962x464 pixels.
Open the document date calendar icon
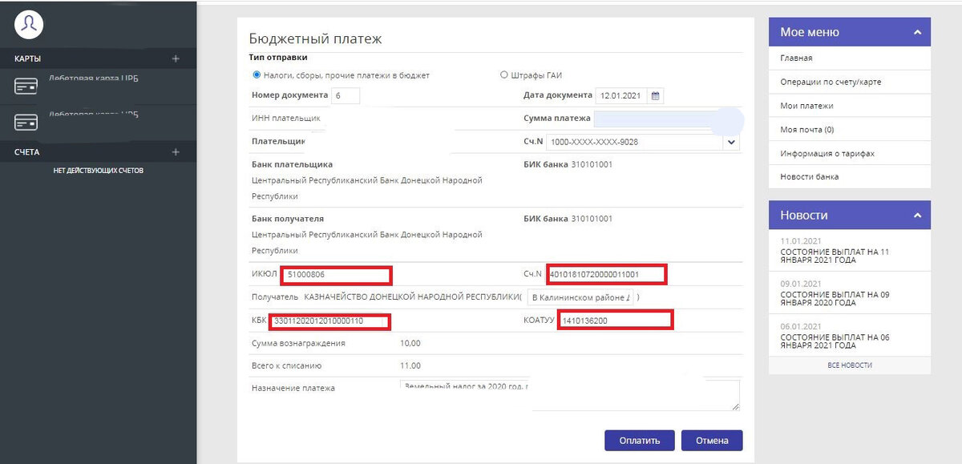pos(655,96)
